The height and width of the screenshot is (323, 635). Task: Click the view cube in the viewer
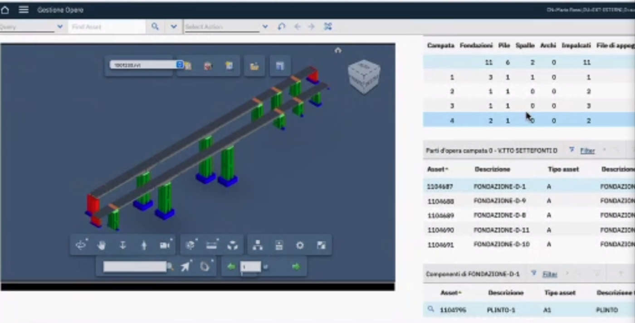tap(364, 77)
